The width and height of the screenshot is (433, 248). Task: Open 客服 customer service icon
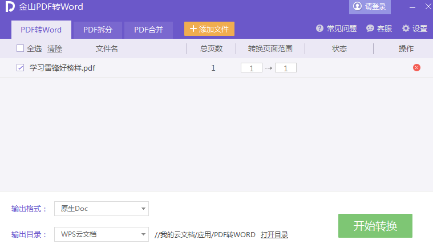tap(370, 29)
